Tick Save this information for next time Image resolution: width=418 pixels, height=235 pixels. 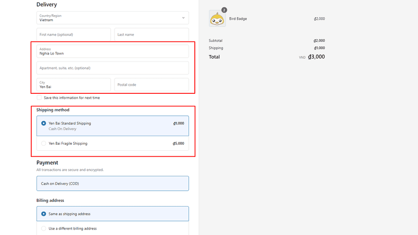pyautogui.click(x=39, y=97)
